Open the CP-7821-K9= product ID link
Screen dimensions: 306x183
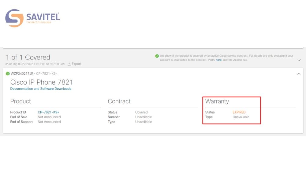tap(48, 112)
